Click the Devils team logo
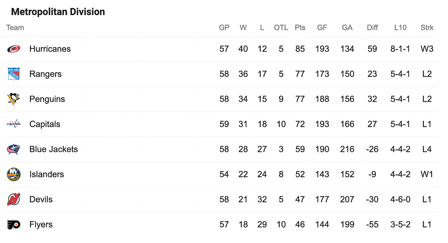 pyautogui.click(x=14, y=199)
